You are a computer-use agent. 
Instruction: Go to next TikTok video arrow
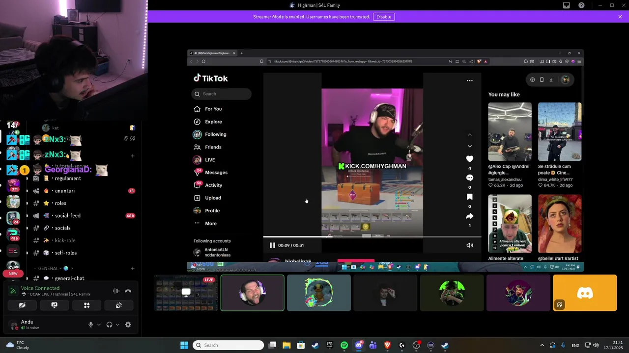(469, 146)
